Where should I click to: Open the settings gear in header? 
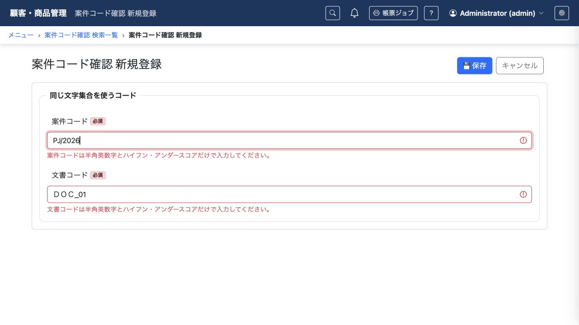pos(562,13)
